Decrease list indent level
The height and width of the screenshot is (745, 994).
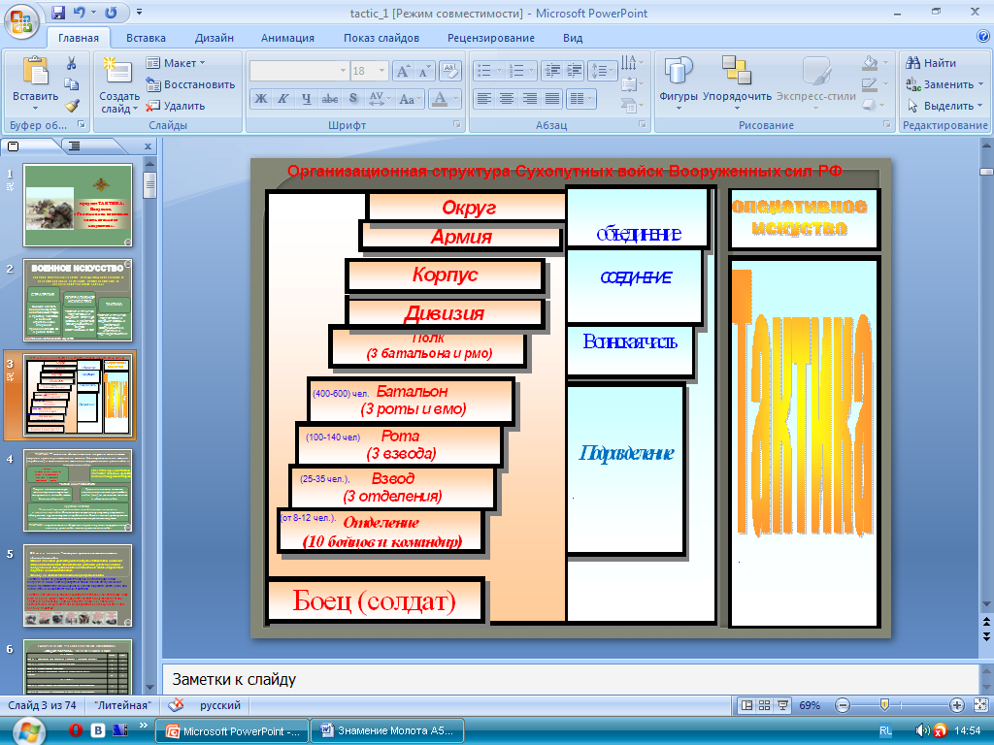pyautogui.click(x=552, y=71)
